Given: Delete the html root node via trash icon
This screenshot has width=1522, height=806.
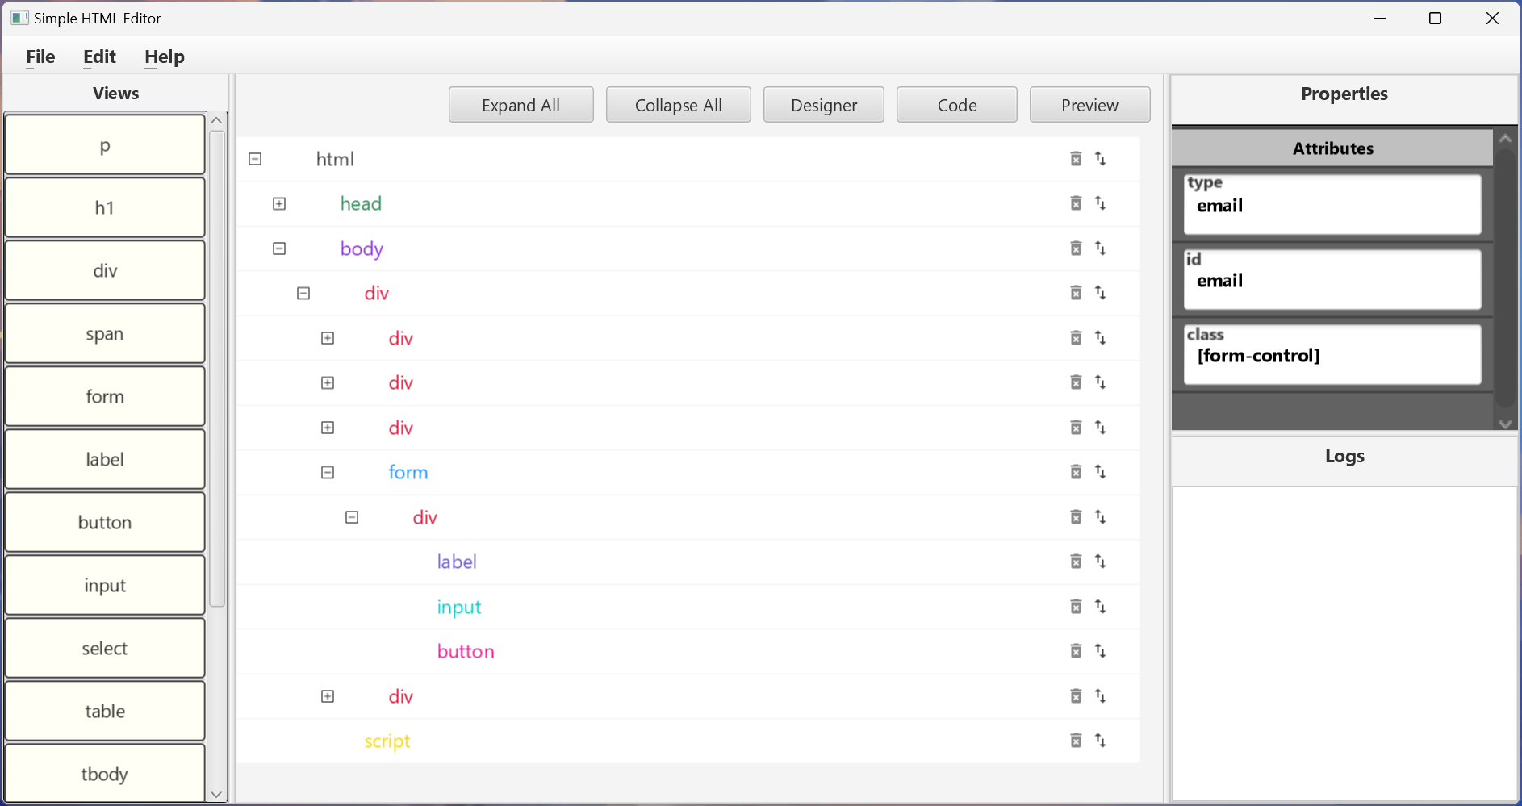Looking at the screenshot, I should pyautogui.click(x=1076, y=159).
